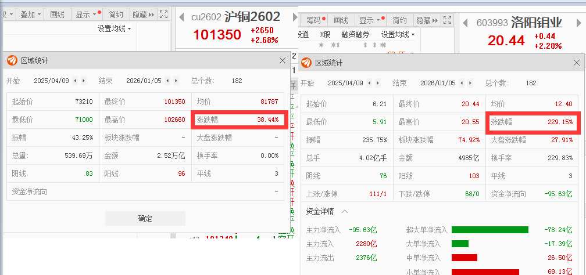Decrease start date in 洛阳钼业 statistics dialog
Screen dimensions: 586x275
click(x=369, y=83)
